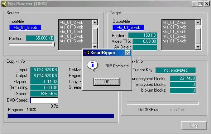
Task: Click unencrypted blocks value 2517463
Action: point(183,78)
